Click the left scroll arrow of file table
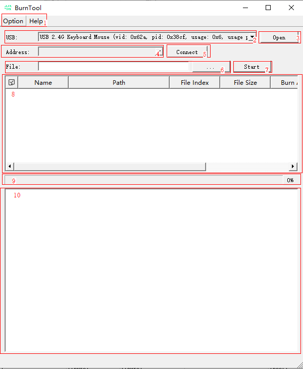 (x=10, y=167)
